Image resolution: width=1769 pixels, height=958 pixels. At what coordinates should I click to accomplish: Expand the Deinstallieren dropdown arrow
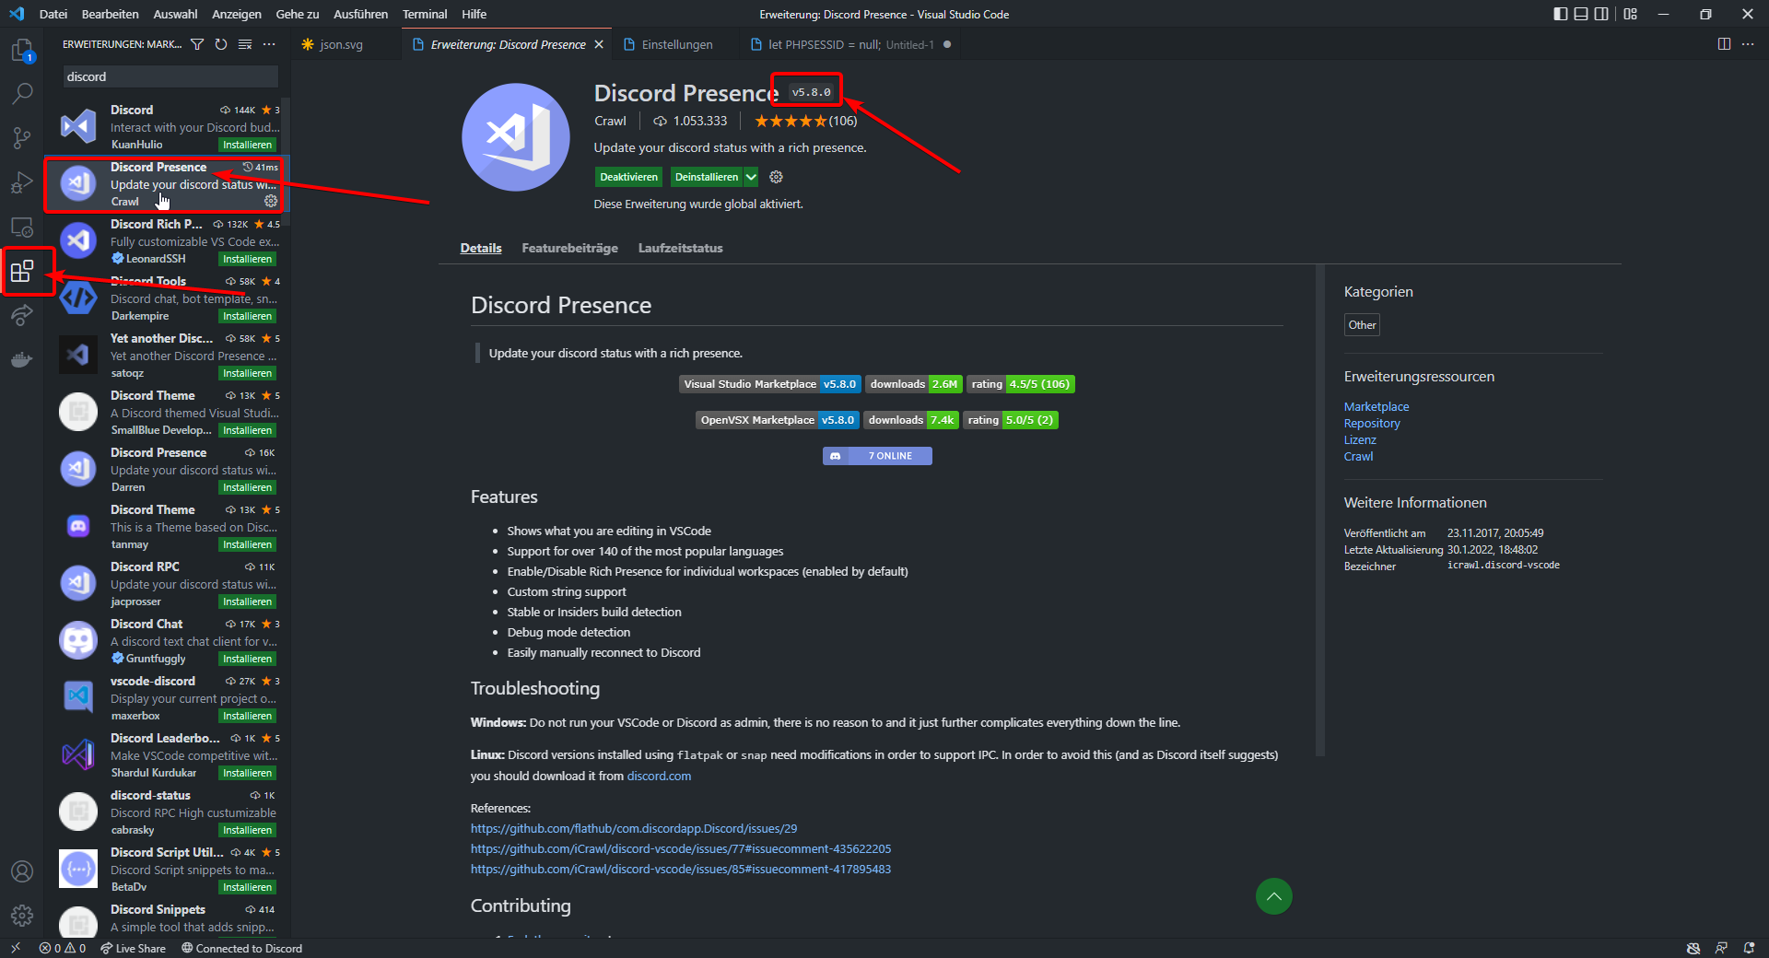click(x=751, y=177)
